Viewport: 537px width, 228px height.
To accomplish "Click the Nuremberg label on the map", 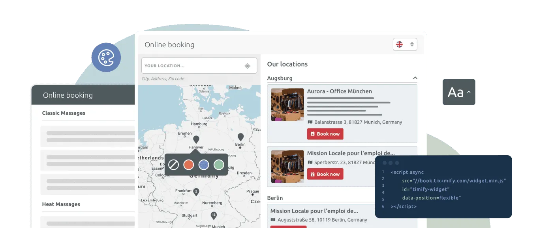I will [212, 203].
